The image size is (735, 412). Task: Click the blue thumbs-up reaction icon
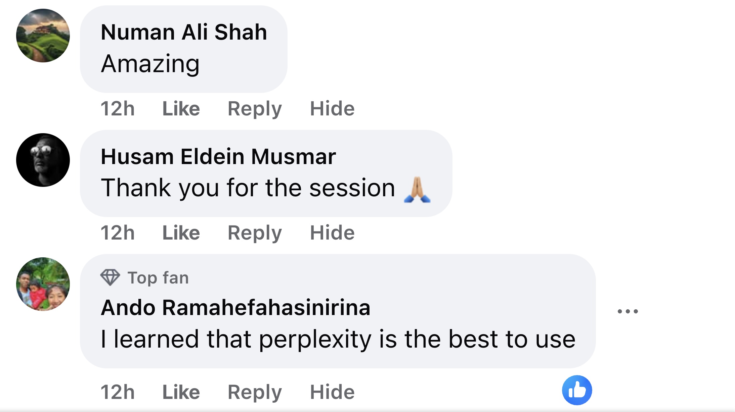[x=577, y=390]
